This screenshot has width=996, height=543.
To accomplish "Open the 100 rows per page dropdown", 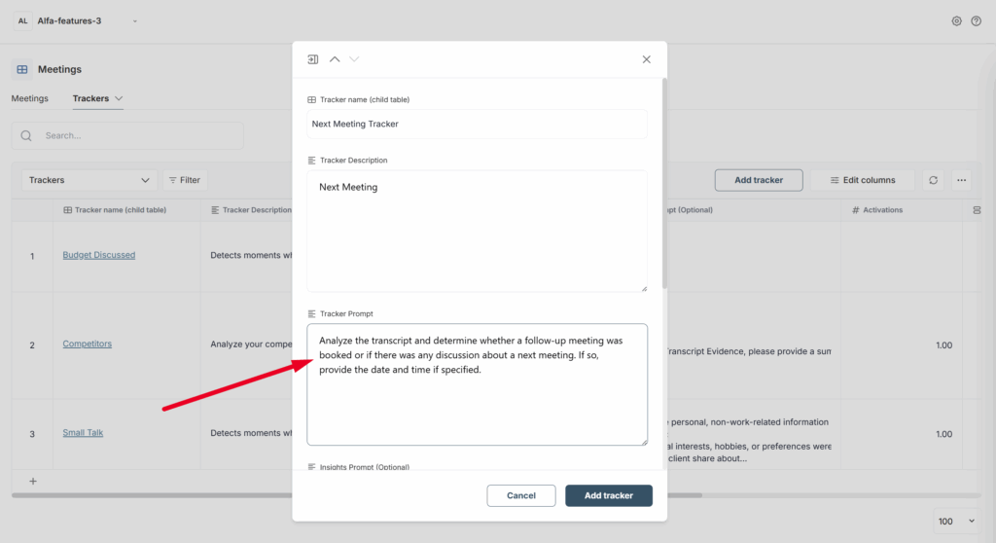I will pyautogui.click(x=955, y=522).
